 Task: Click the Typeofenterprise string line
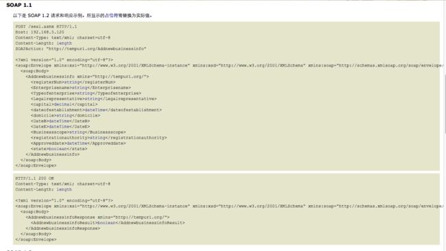point(86,93)
